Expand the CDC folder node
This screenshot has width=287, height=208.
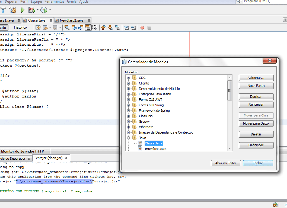[128, 78]
